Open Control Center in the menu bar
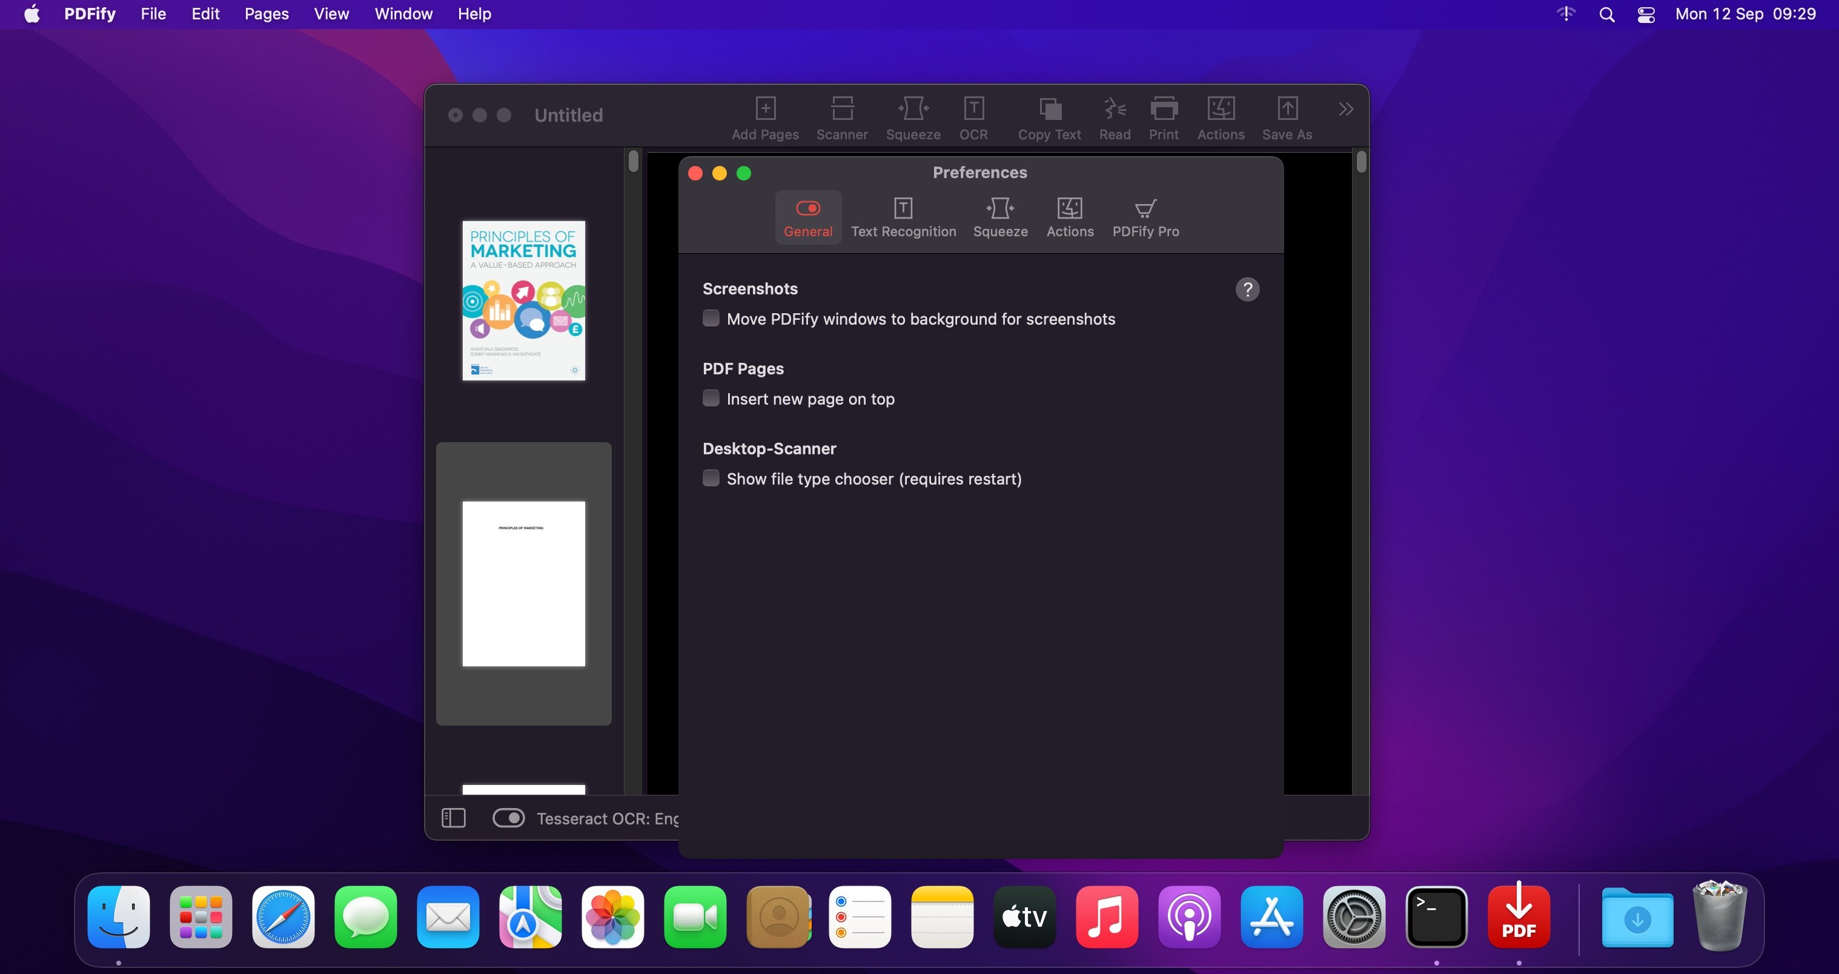The image size is (1839, 974). pyautogui.click(x=1646, y=15)
